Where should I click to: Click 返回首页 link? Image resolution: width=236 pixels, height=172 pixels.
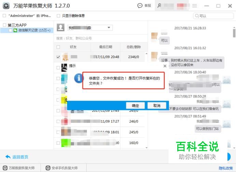click(x=20, y=157)
